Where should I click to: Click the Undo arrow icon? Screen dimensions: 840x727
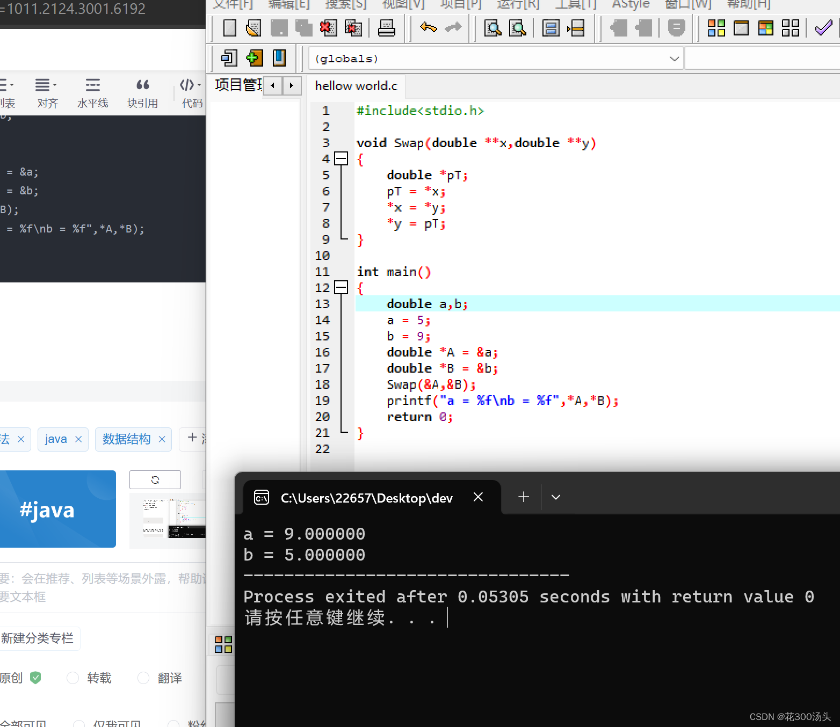coord(428,27)
